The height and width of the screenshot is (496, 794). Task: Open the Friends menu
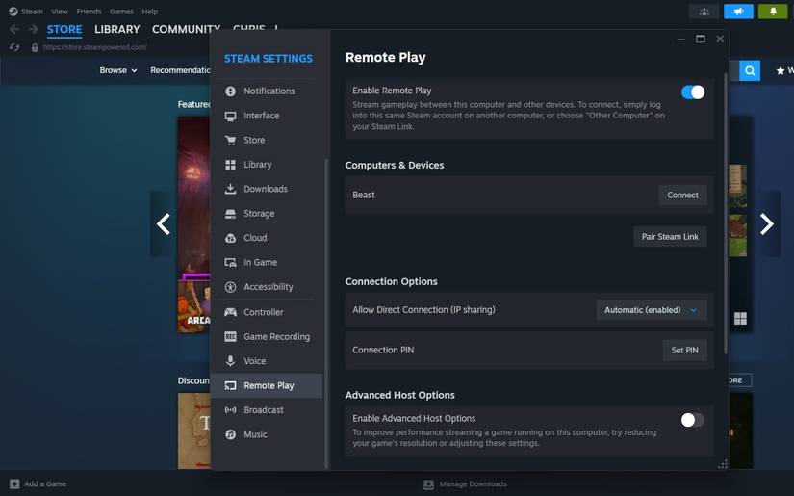[x=89, y=12]
